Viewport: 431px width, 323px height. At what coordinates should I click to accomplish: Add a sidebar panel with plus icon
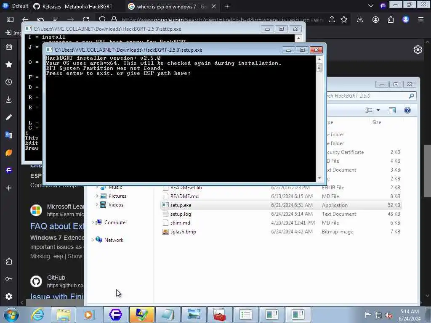[x=9, y=188]
